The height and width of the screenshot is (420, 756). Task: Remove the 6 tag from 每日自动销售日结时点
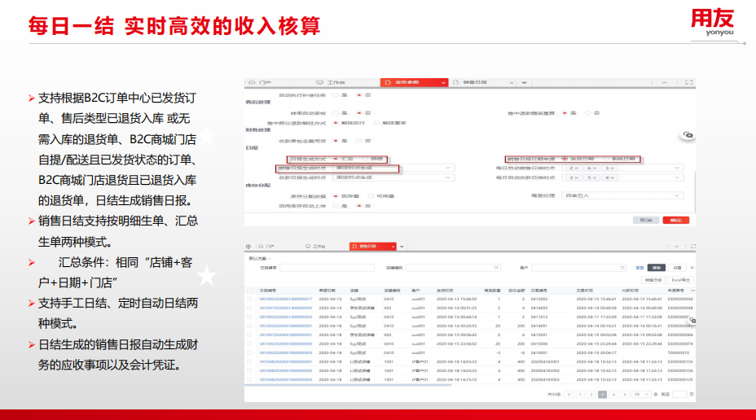click(595, 168)
